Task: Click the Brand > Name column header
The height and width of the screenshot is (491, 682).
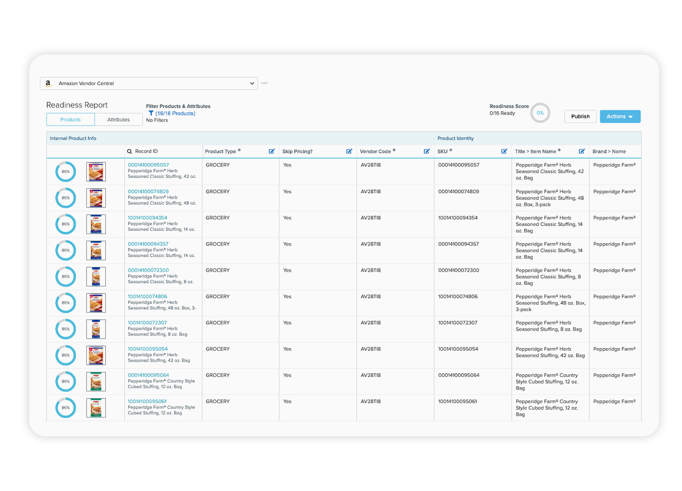Action: [x=609, y=152]
